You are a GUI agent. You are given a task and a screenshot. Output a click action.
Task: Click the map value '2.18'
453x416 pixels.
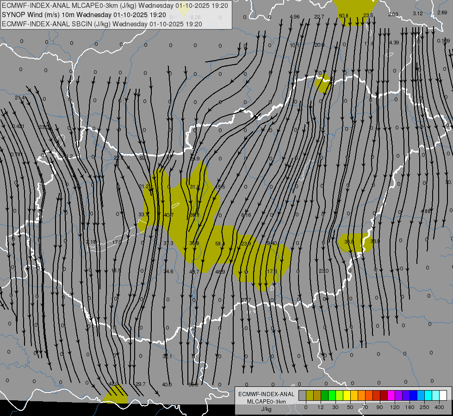pos(91,242)
